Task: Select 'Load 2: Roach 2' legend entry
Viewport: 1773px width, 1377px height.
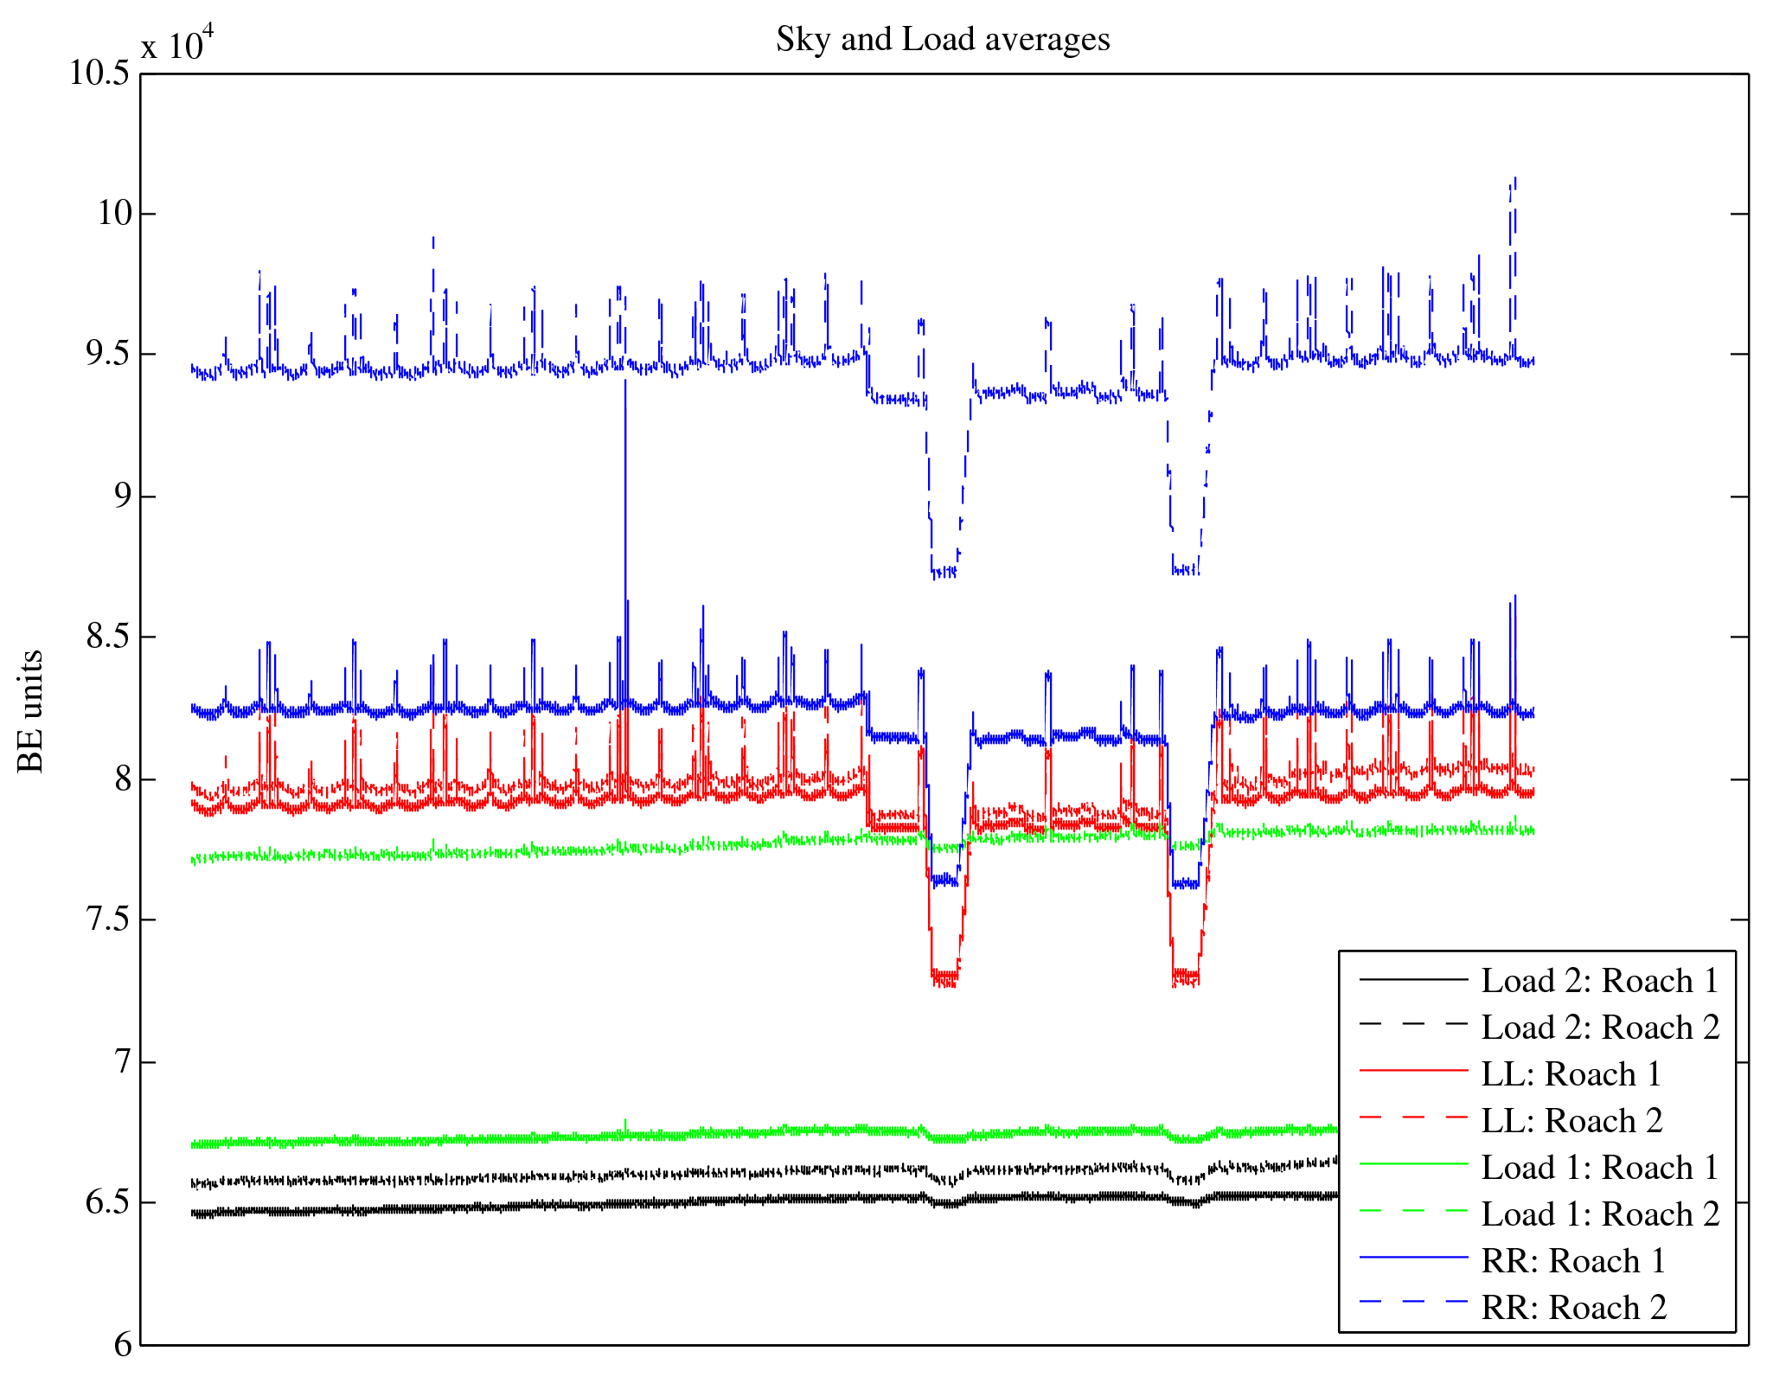Action: (x=1600, y=1028)
